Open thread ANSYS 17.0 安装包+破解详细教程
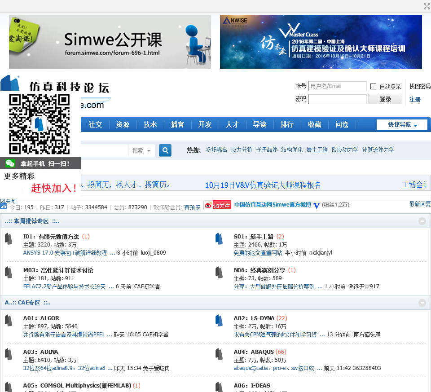This screenshot has width=431, height=392. (x=65, y=253)
